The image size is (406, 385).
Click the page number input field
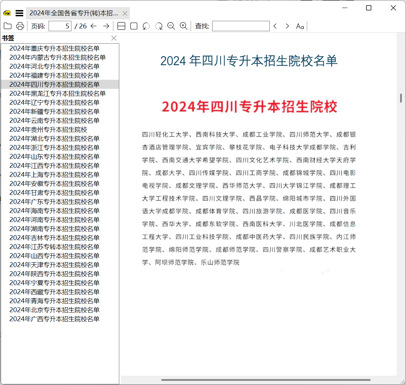(60, 26)
